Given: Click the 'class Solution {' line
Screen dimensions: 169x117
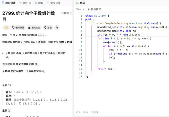Looking at the screenshot, I should click(x=97, y=16).
